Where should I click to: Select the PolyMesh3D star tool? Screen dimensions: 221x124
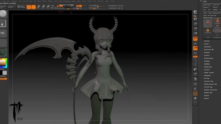pos(217,26)
